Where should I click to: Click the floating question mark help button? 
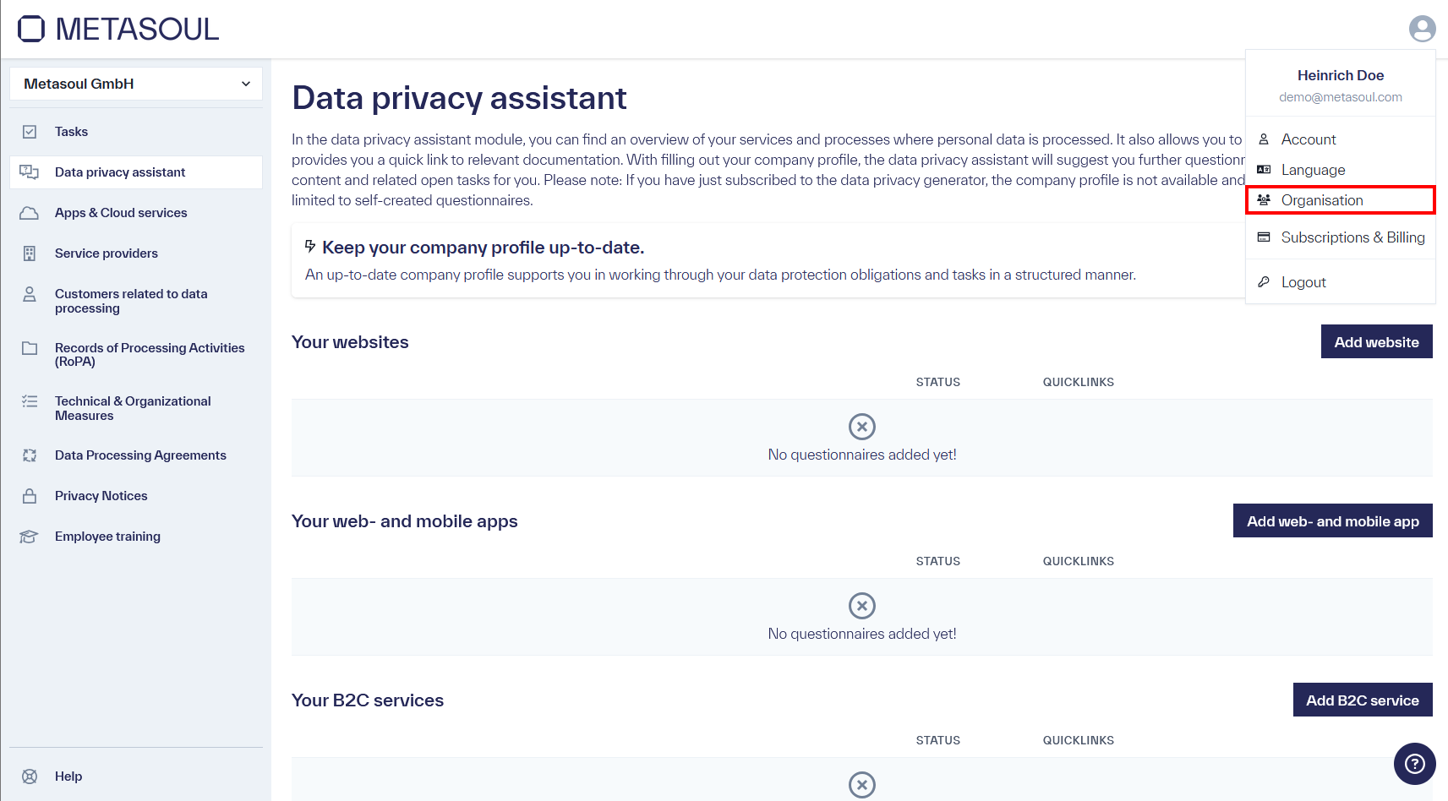(x=1414, y=764)
